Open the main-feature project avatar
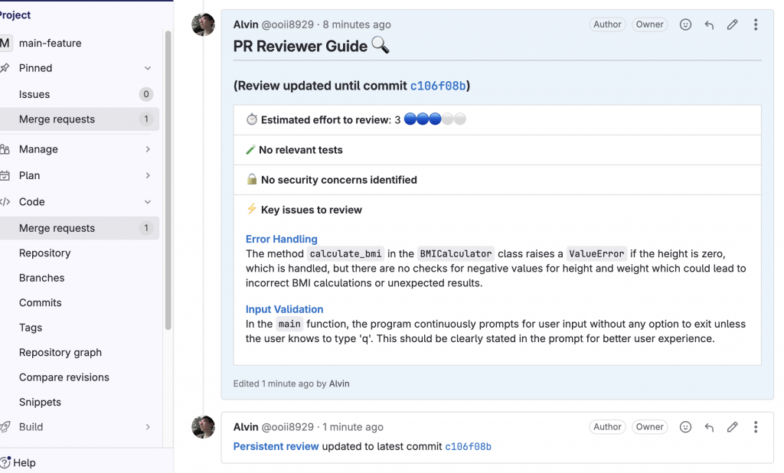Viewport: 784px width, 473px height. coord(5,43)
